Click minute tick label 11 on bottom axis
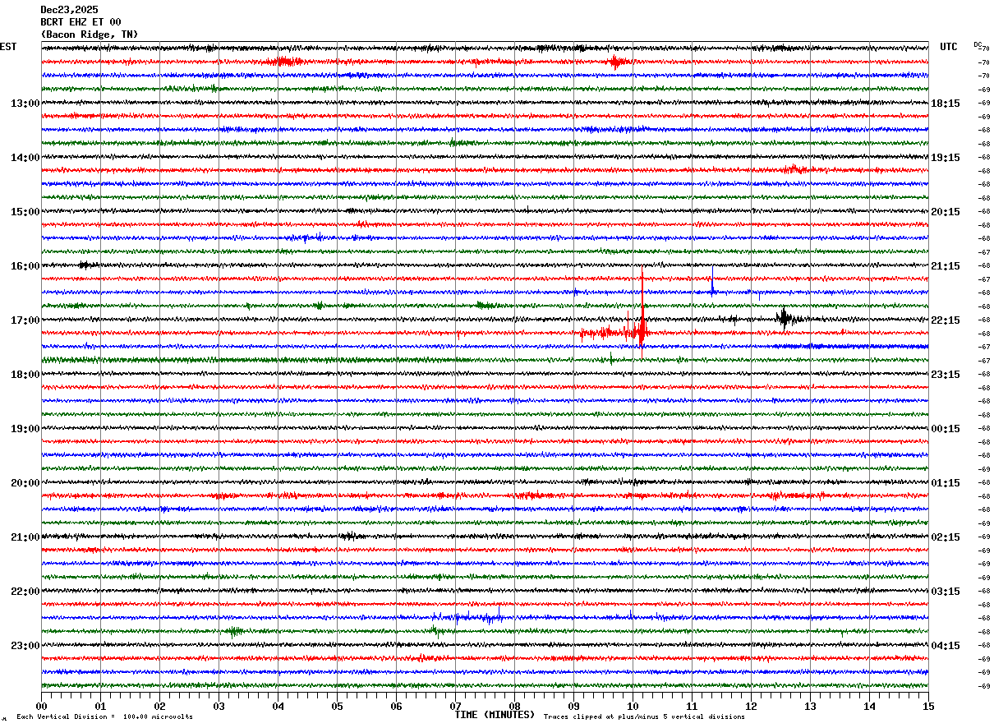This screenshot has width=994, height=728. point(692,706)
